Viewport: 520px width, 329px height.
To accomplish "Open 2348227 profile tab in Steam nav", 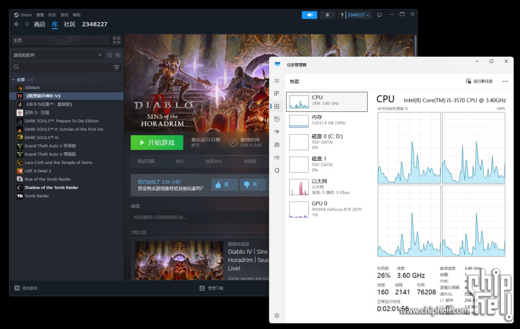I will pyautogui.click(x=94, y=24).
